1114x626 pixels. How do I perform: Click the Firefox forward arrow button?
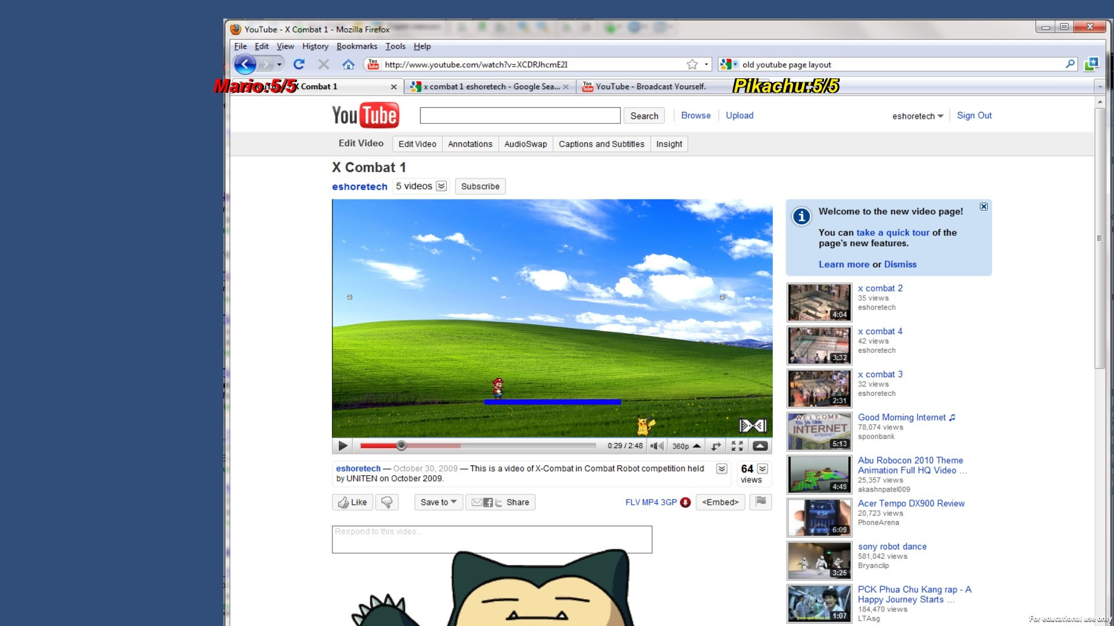coord(266,64)
